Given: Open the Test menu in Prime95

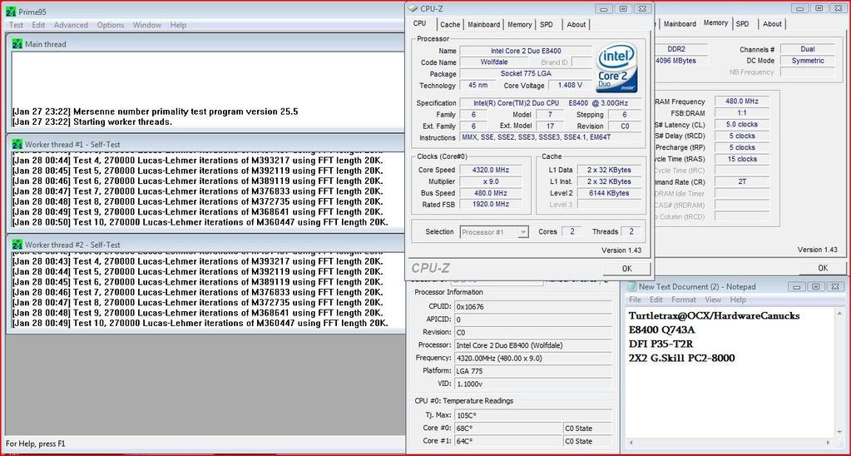Looking at the screenshot, I should click(17, 25).
